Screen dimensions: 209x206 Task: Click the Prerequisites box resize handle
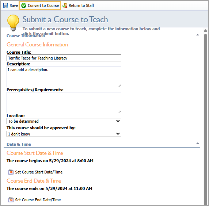(x=119, y=111)
